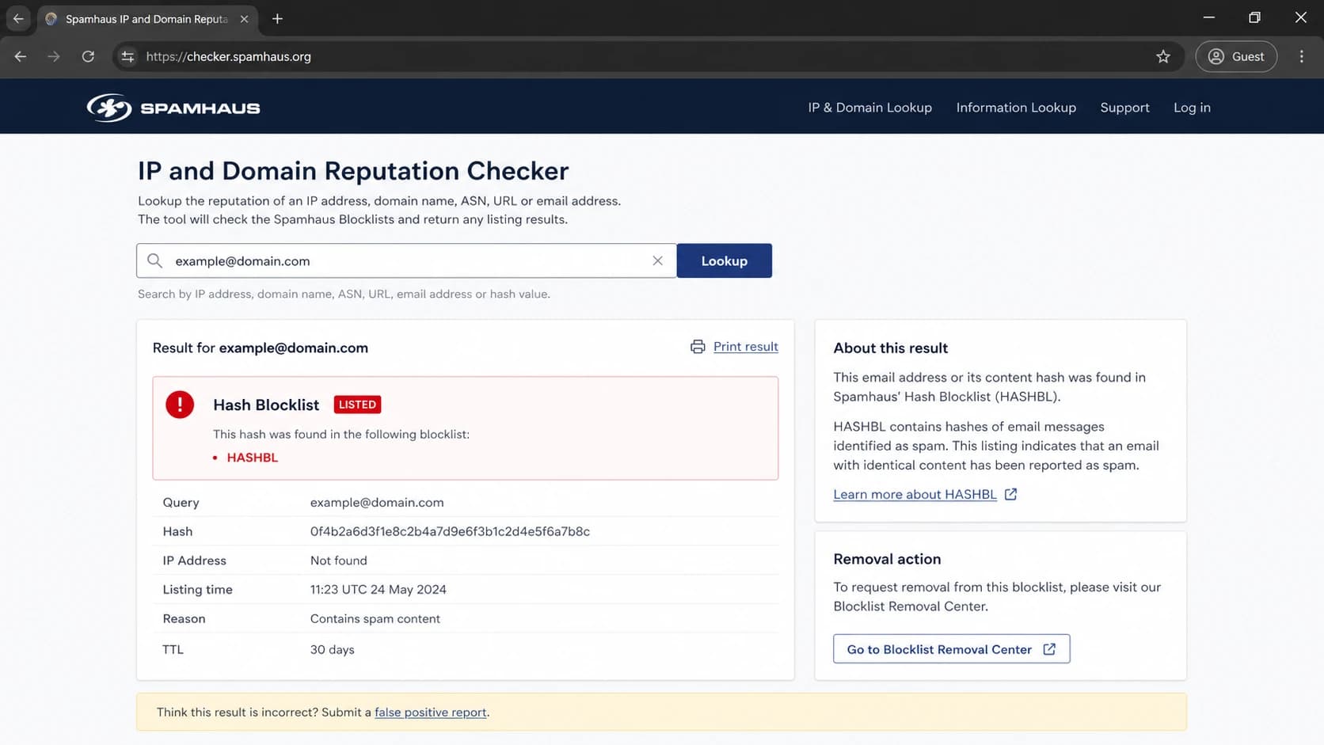Select the hash value 0f4b2a6d3f1e8c...
The width and height of the screenshot is (1324, 745).
pyautogui.click(x=450, y=531)
